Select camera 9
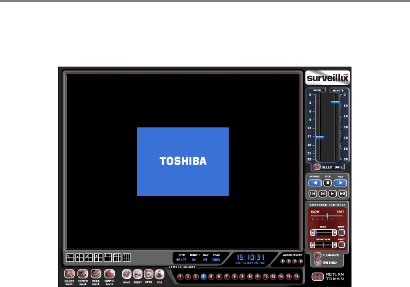This screenshot has width=410, height=287. pyautogui.click(x=243, y=277)
